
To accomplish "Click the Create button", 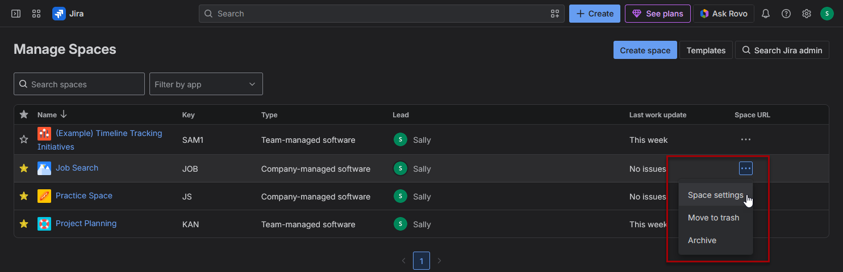I will click(x=595, y=14).
